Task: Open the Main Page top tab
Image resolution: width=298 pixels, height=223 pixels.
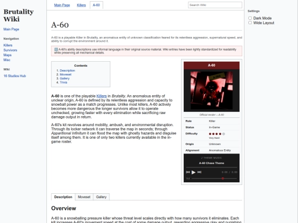Action: point(62,5)
